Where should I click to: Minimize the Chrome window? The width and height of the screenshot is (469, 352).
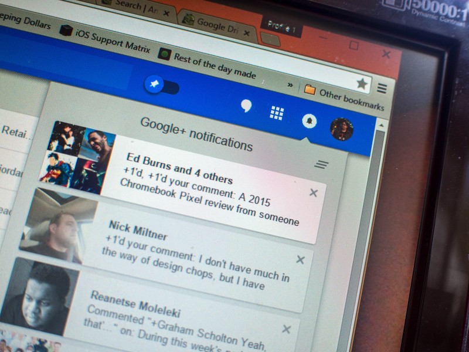point(322,38)
